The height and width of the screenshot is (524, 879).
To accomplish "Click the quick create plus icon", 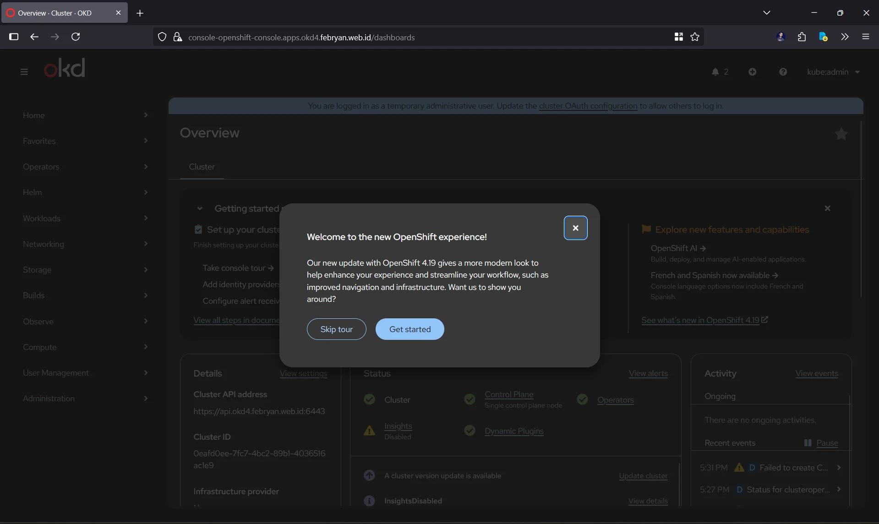I will [752, 72].
